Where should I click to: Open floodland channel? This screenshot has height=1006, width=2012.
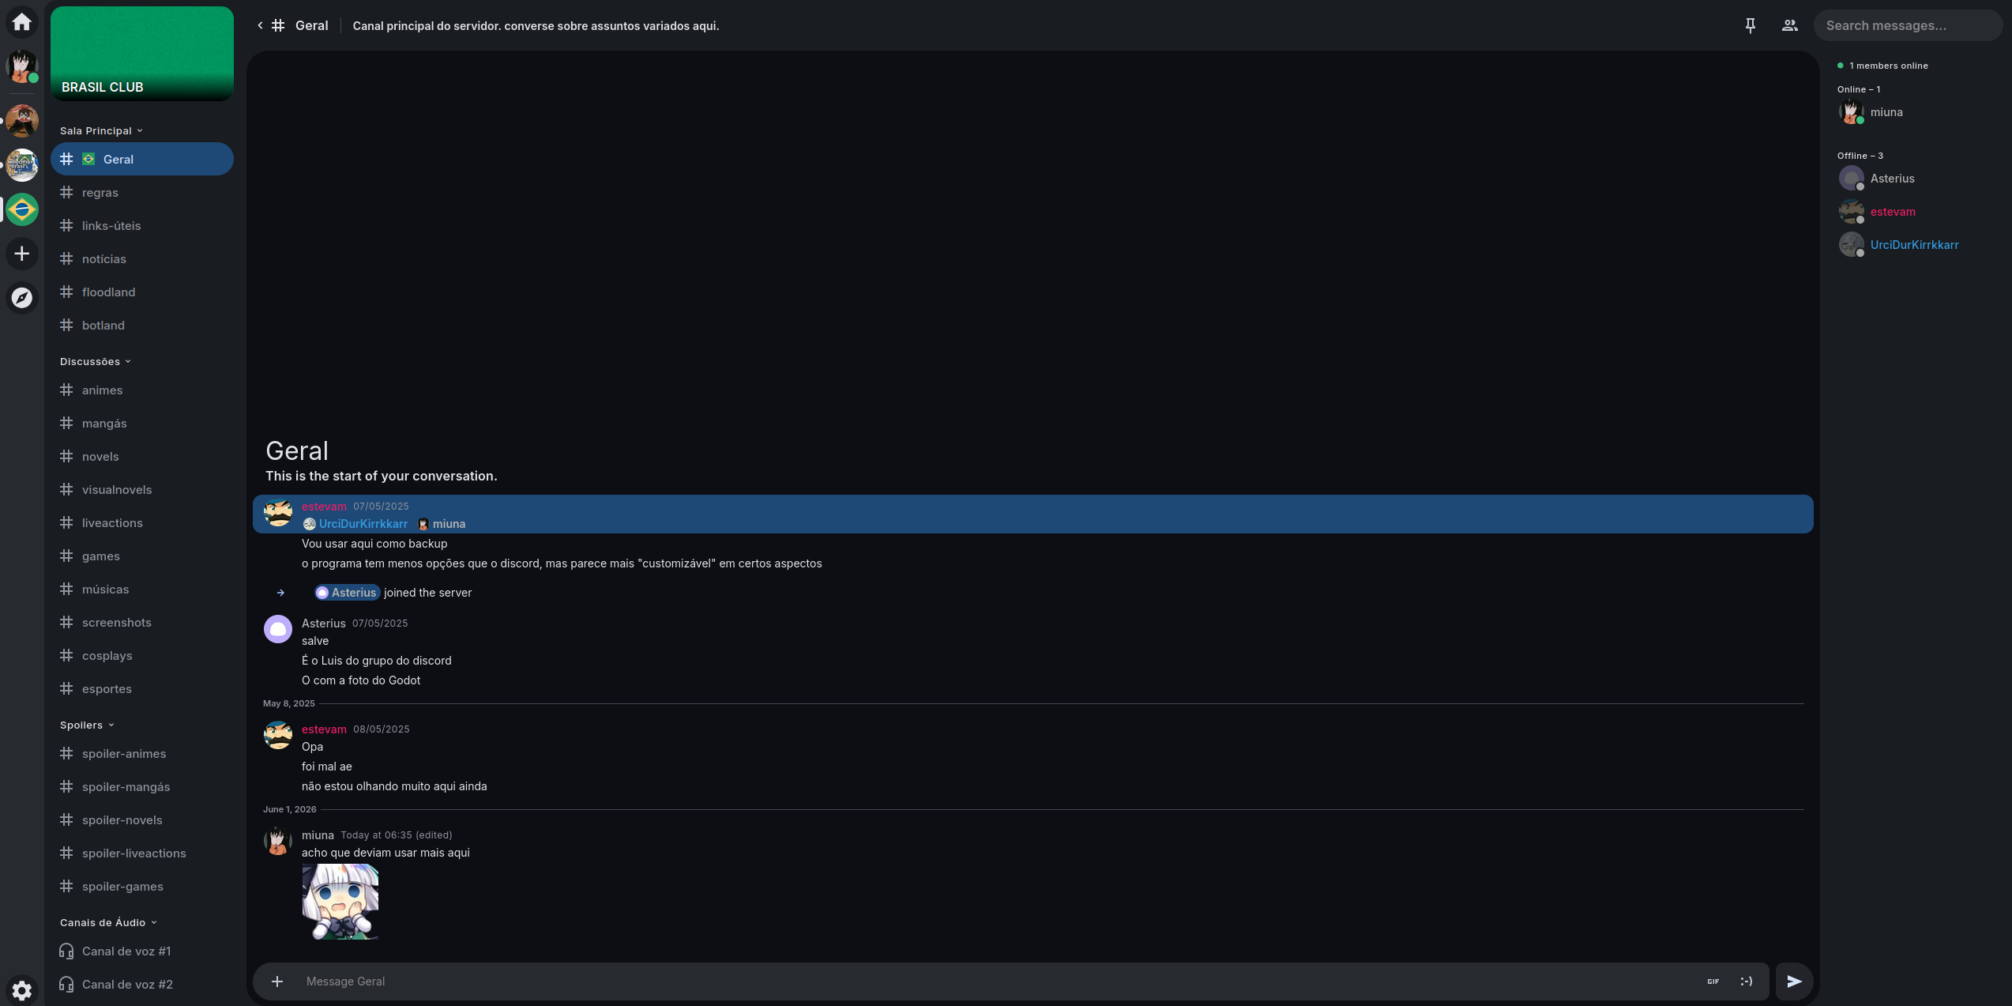click(142, 292)
